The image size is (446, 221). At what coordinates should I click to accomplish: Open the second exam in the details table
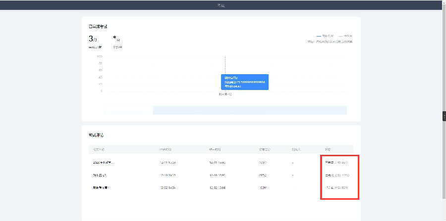(x=101, y=175)
